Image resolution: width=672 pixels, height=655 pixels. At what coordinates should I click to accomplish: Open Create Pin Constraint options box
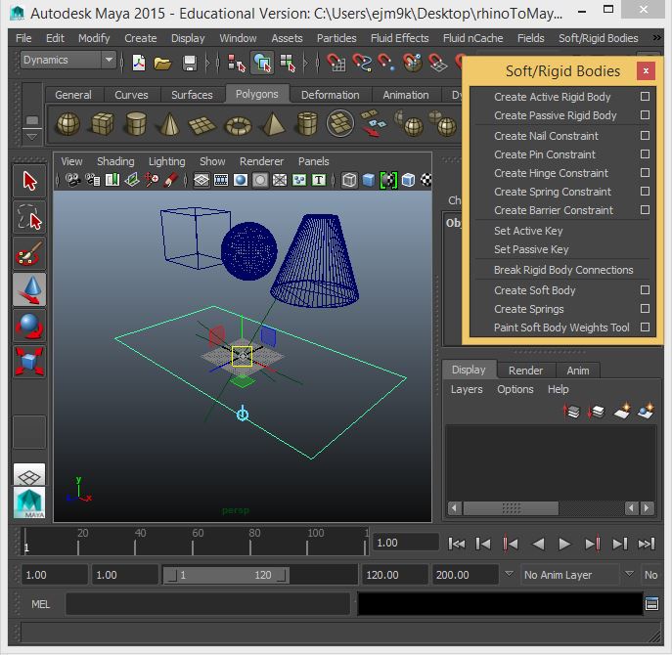[x=645, y=153]
